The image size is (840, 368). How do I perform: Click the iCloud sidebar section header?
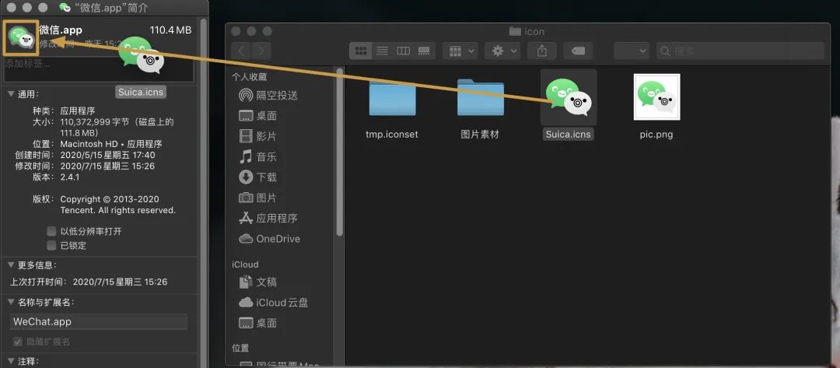pyautogui.click(x=245, y=265)
